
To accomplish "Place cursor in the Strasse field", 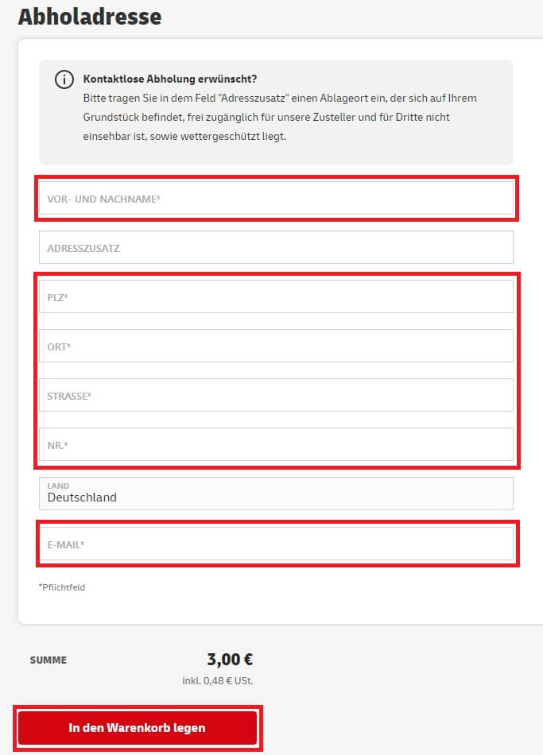I will [x=276, y=395].
